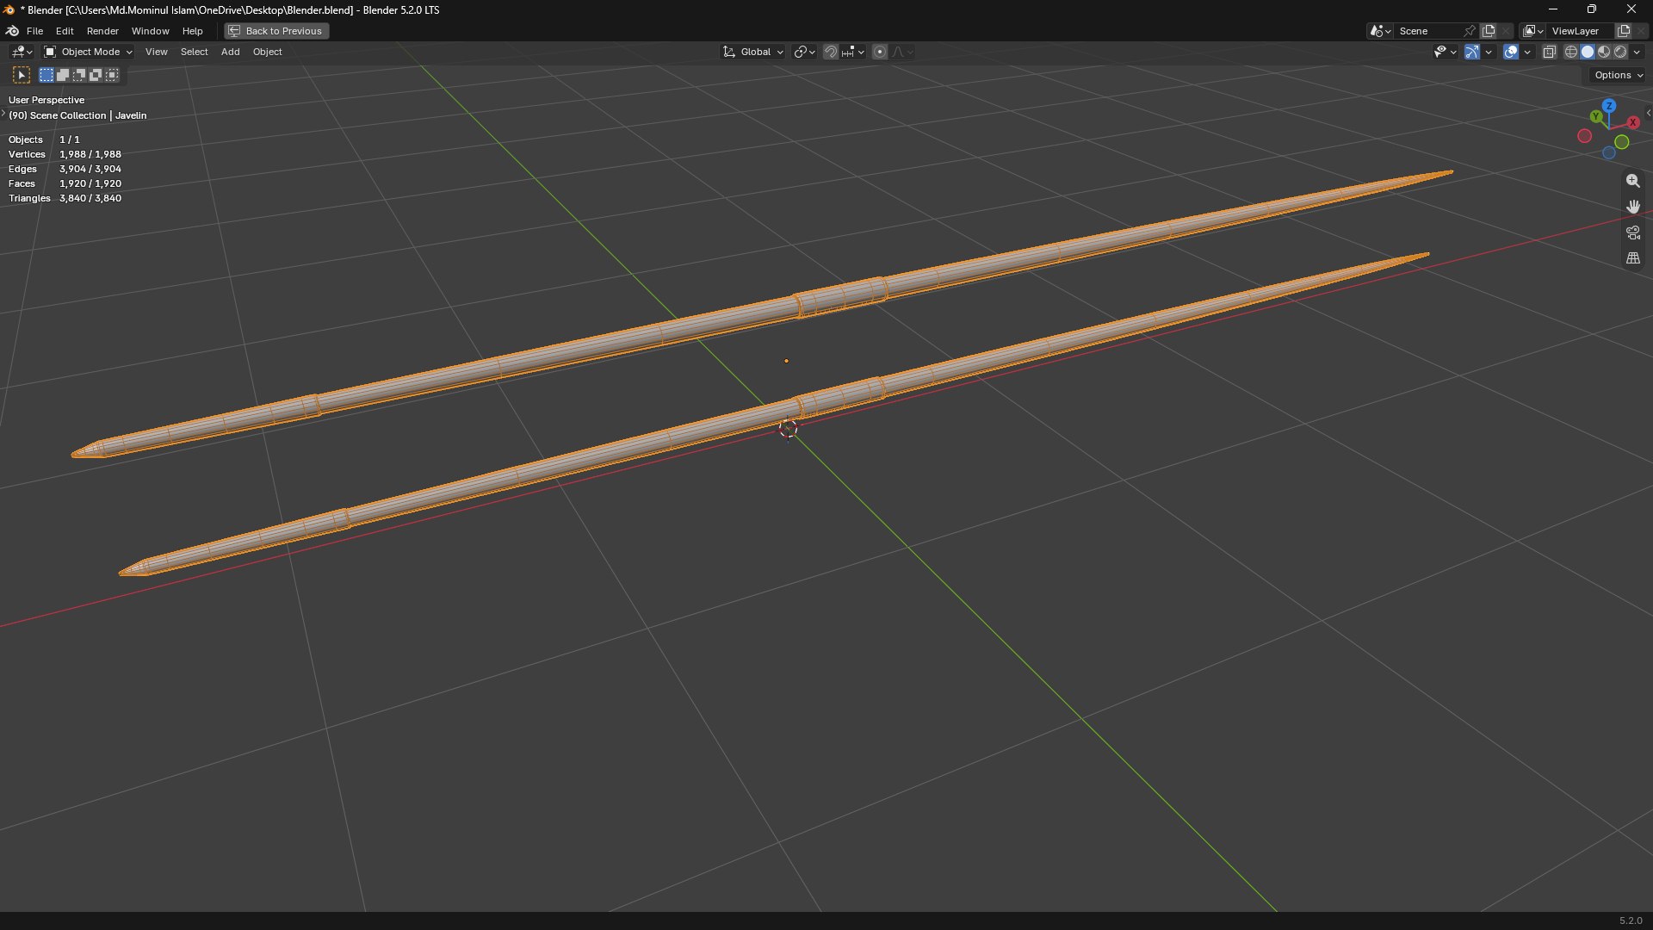1653x930 pixels.
Task: Toggle X-Ray mode button
Action: coord(1550,52)
